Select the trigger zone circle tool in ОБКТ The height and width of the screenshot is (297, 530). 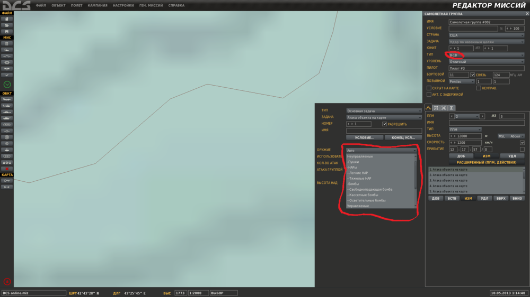(x=7, y=144)
